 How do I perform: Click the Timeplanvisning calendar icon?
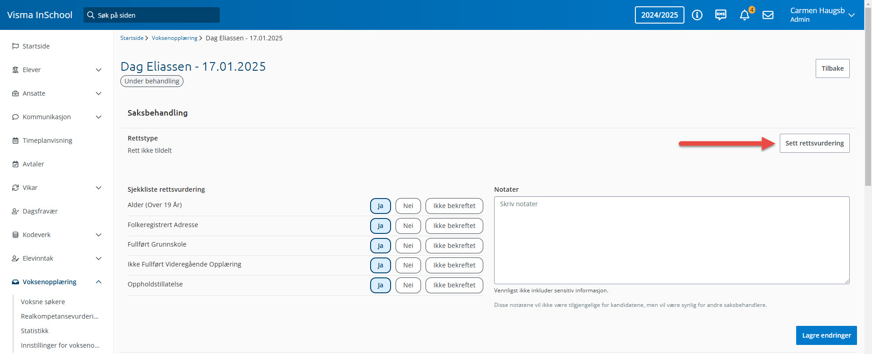click(x=15, y=141)
